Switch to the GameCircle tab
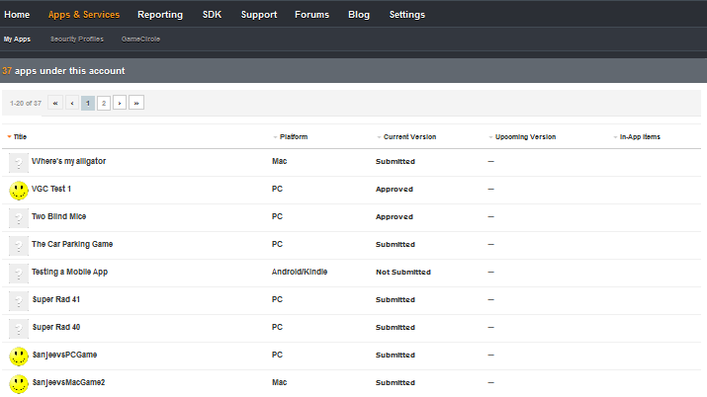 pyautogui.click(x=140, y=40)
